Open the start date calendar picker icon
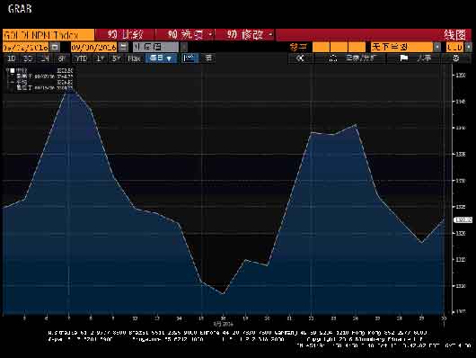The image size is (476, 358). [x=55, y=47]
